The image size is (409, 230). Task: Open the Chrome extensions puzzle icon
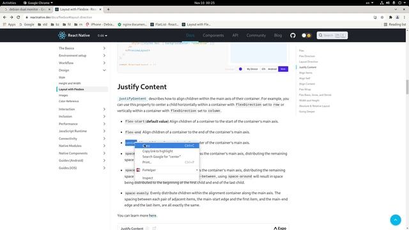pos(390,17)
